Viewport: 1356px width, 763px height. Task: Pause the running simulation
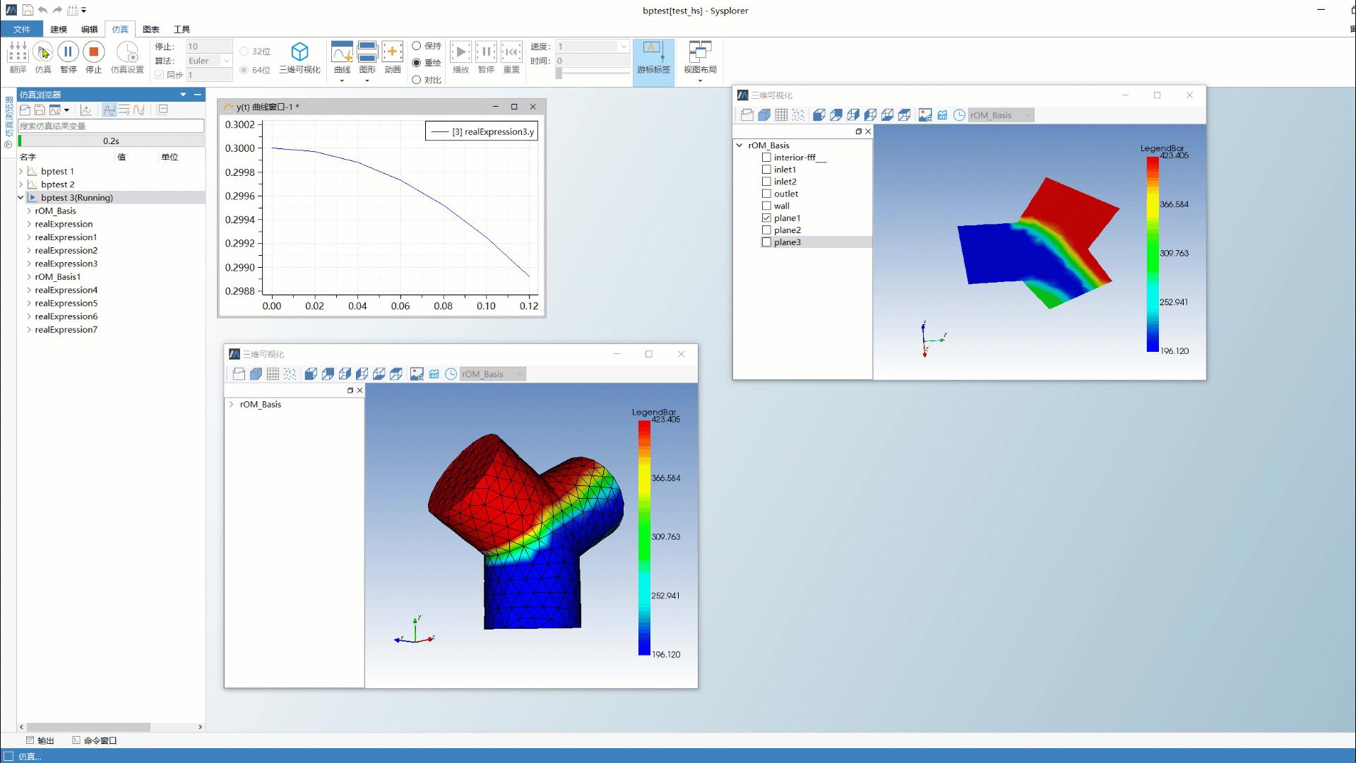click(x=68, y=52)
